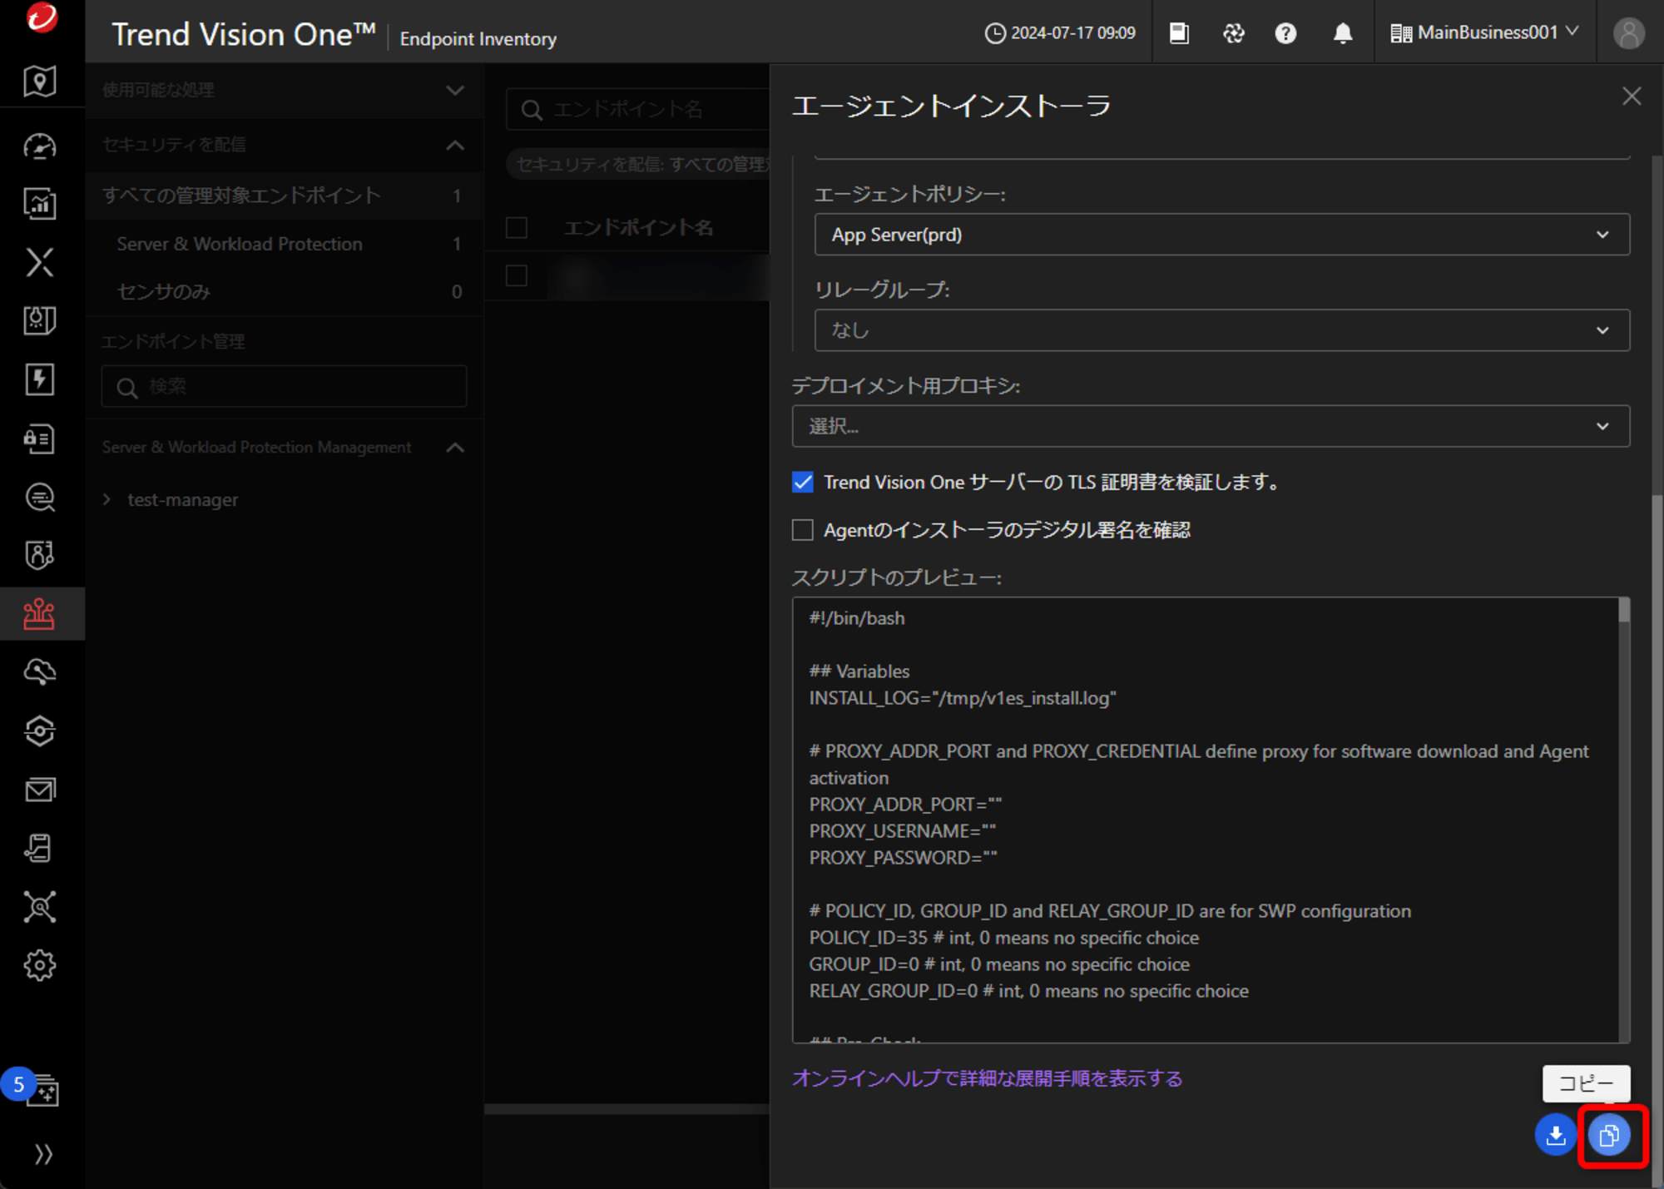This screenshot has width=1664, height=1189.
Task: Select センサのみ filter
Action: 284,291
